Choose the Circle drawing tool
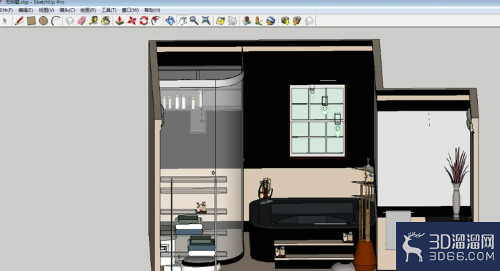The image size is (500, 271). (x=43, y=21)
